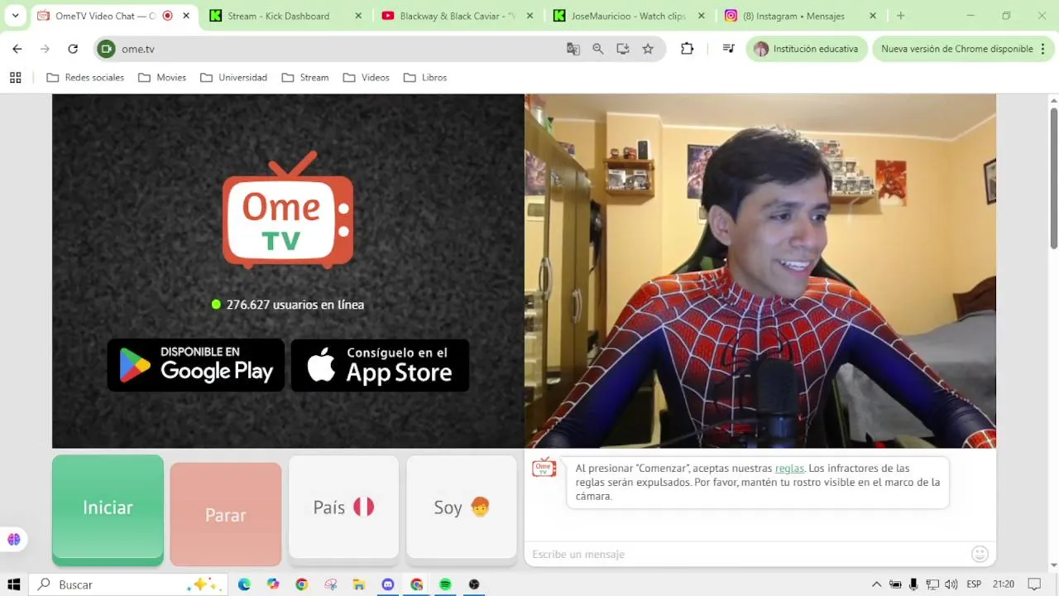
Task: Click the Buscar taskbar search box
Action: (x=128, y=584)
